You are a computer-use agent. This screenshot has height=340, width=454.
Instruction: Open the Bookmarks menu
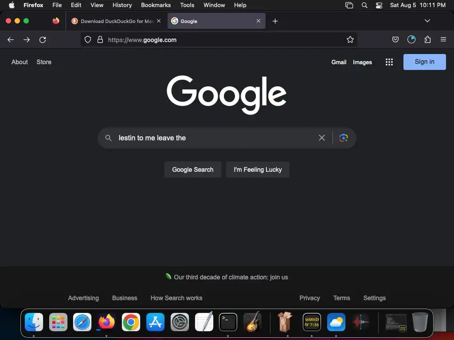(x=156, y=5)
